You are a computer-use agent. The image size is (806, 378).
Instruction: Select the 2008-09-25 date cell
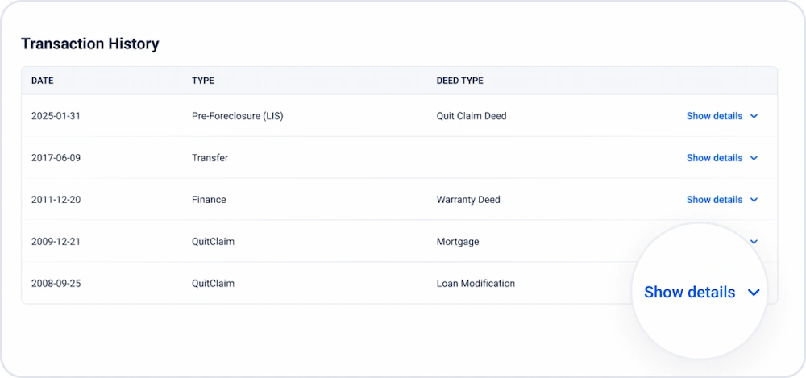56,284
